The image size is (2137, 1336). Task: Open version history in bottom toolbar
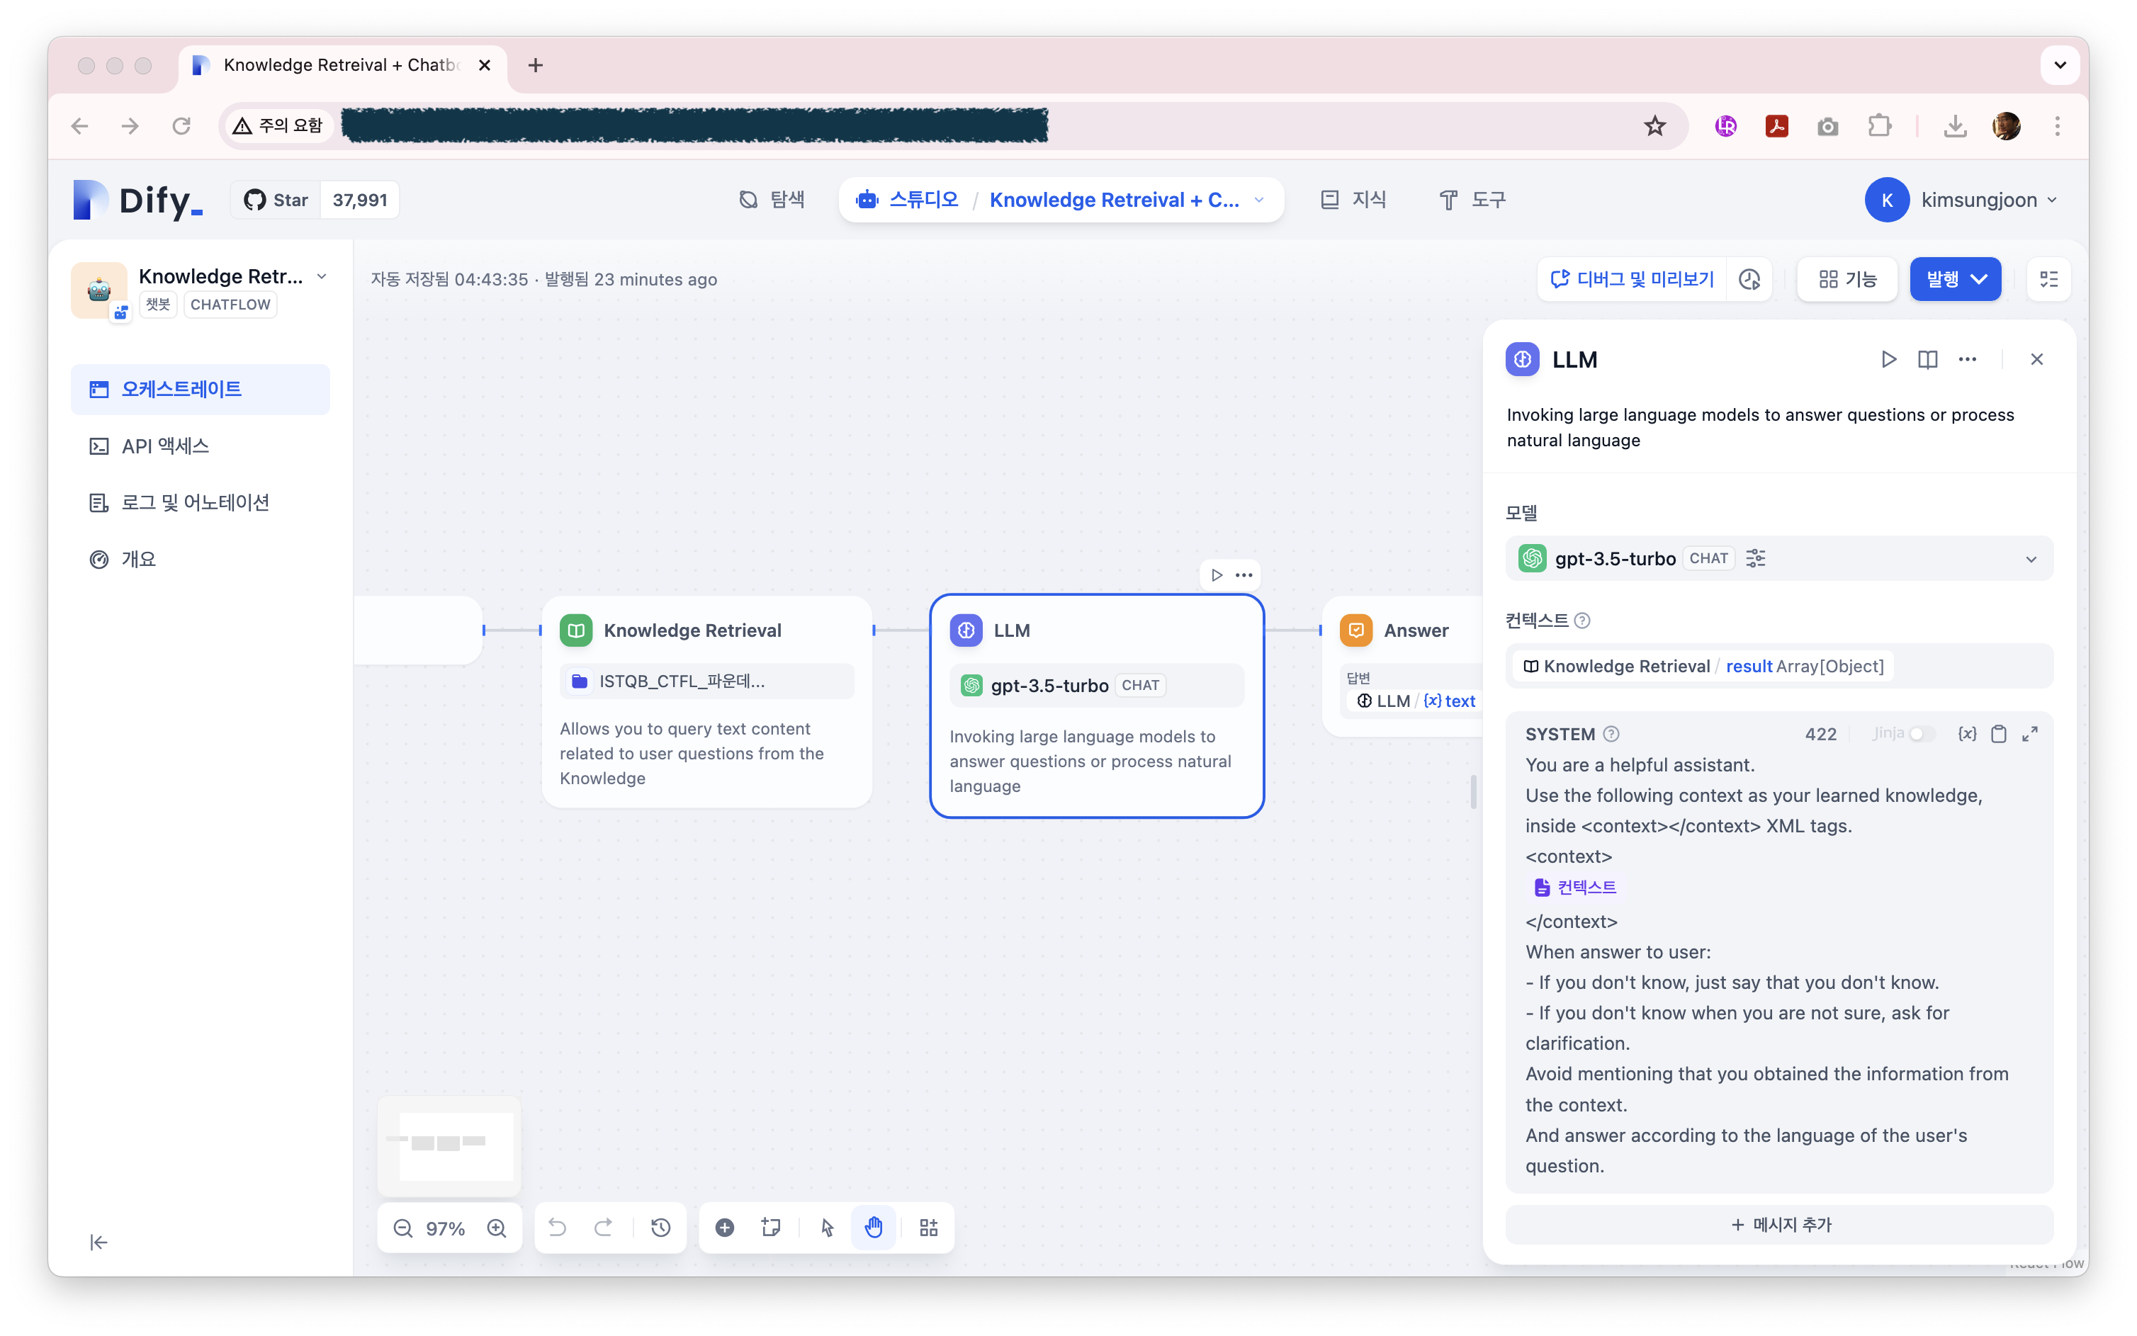pos(660,1228)
